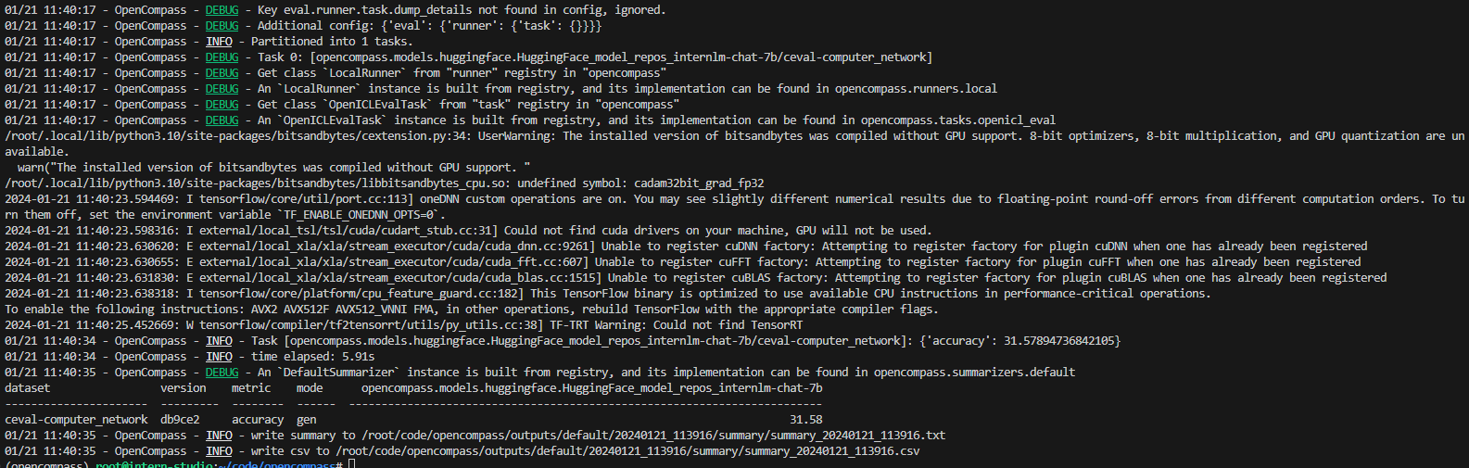Click the bitsandbytes cextension.py:34 file path
The width and height of the screenshot is (1469, 468).
click(x=234, y=136)
